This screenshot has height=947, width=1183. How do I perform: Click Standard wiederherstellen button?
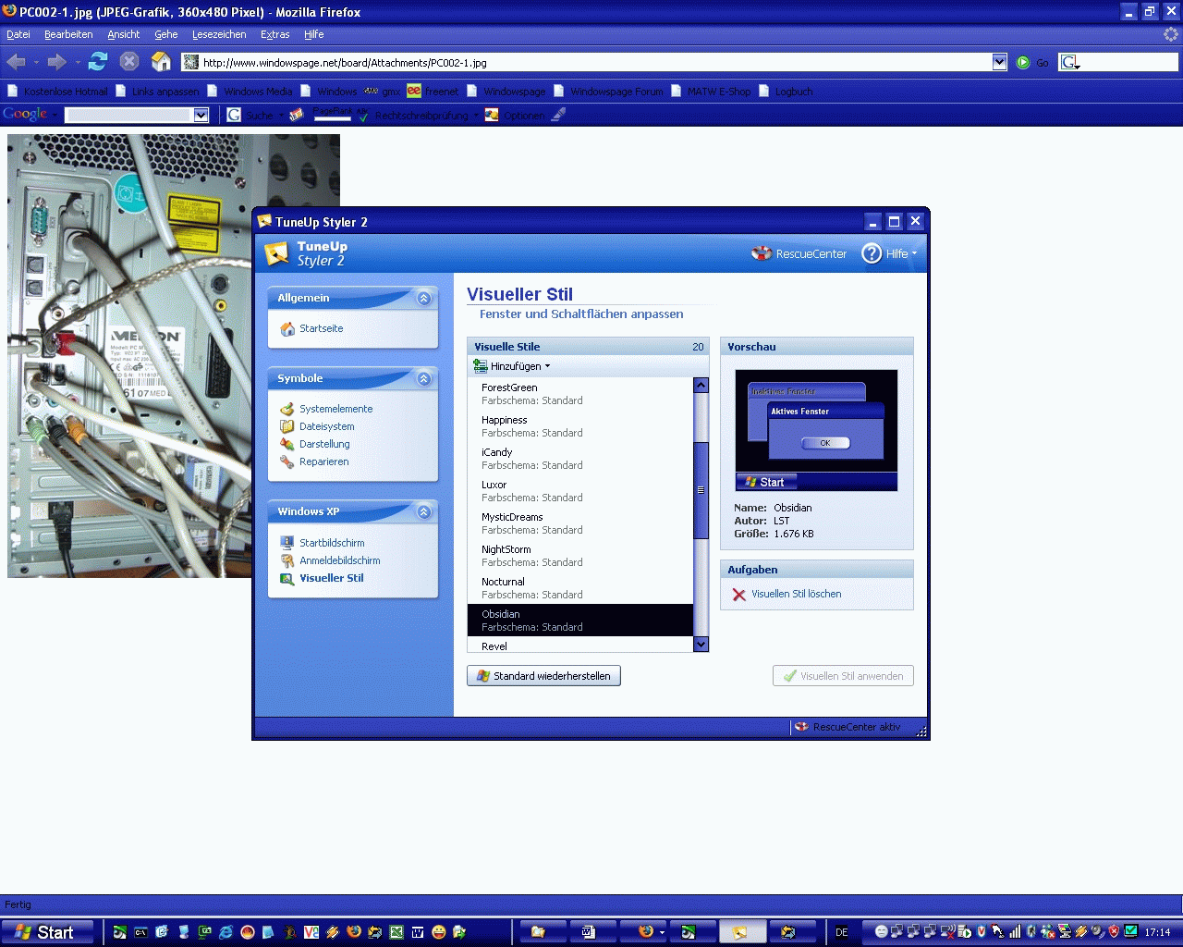point(543,676)
